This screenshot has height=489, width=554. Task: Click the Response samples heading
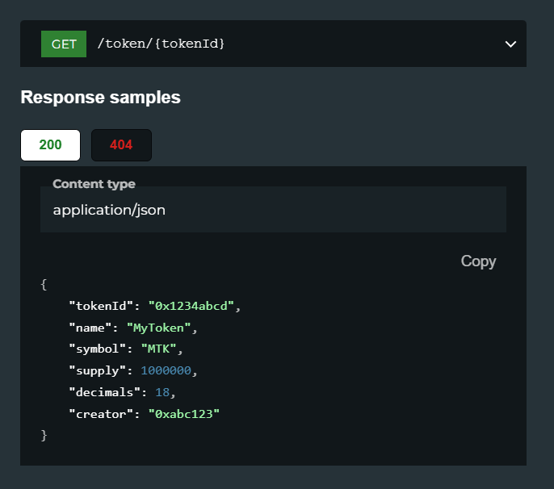pos(100,98)
